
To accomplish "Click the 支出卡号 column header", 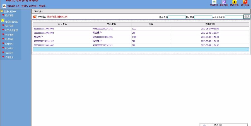I will (x=112, y=24).
